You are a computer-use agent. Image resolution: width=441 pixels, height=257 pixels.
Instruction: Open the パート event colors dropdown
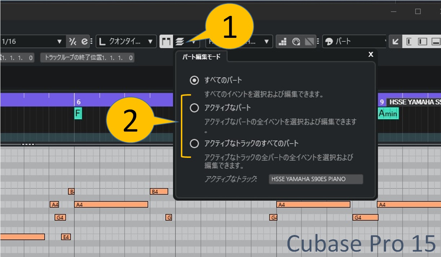[x=355, y=42]
